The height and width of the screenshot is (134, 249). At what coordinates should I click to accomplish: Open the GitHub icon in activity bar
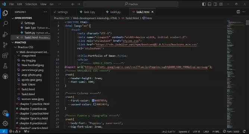[x=5, y=76]
